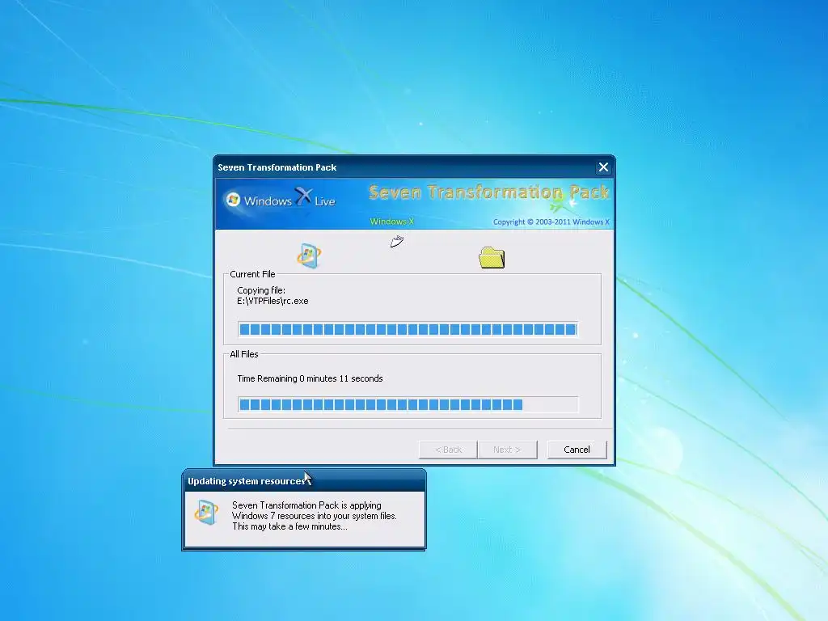Click the 'All Files' group label
828x621 pixels.
pos(244,354)
